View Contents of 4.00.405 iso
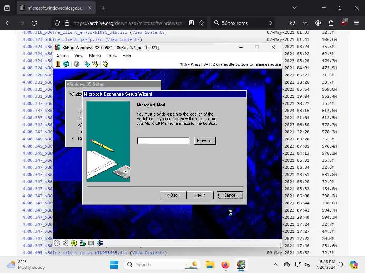The width and height of the screenshot is (365, 273). click(x=148, y=253)
